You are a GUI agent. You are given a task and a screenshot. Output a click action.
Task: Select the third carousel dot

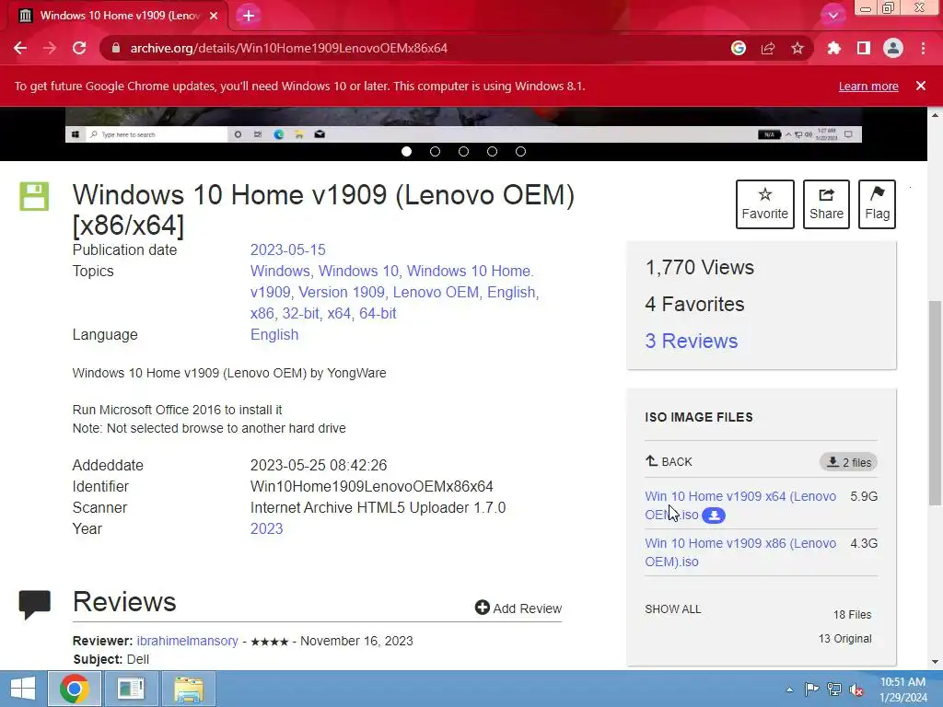pyautogui.click(x=464, y=152)
